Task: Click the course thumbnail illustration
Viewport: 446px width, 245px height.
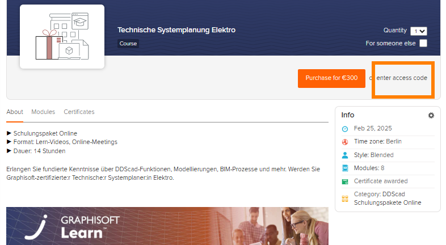Action: click(62, 37)
